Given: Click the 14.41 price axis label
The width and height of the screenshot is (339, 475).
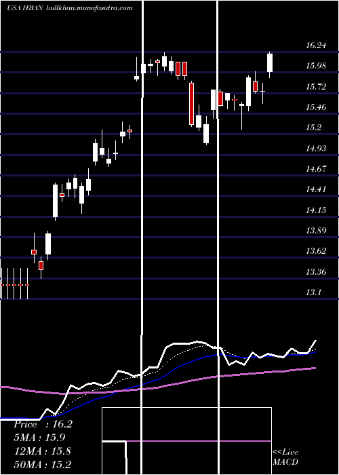Looking at the screenshot, I should 316,189.
